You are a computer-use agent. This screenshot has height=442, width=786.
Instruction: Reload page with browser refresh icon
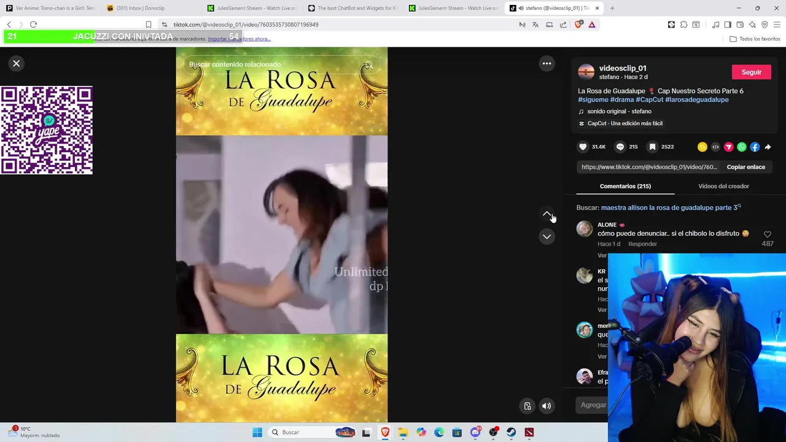pyautogui.click(x=33, y=25)
